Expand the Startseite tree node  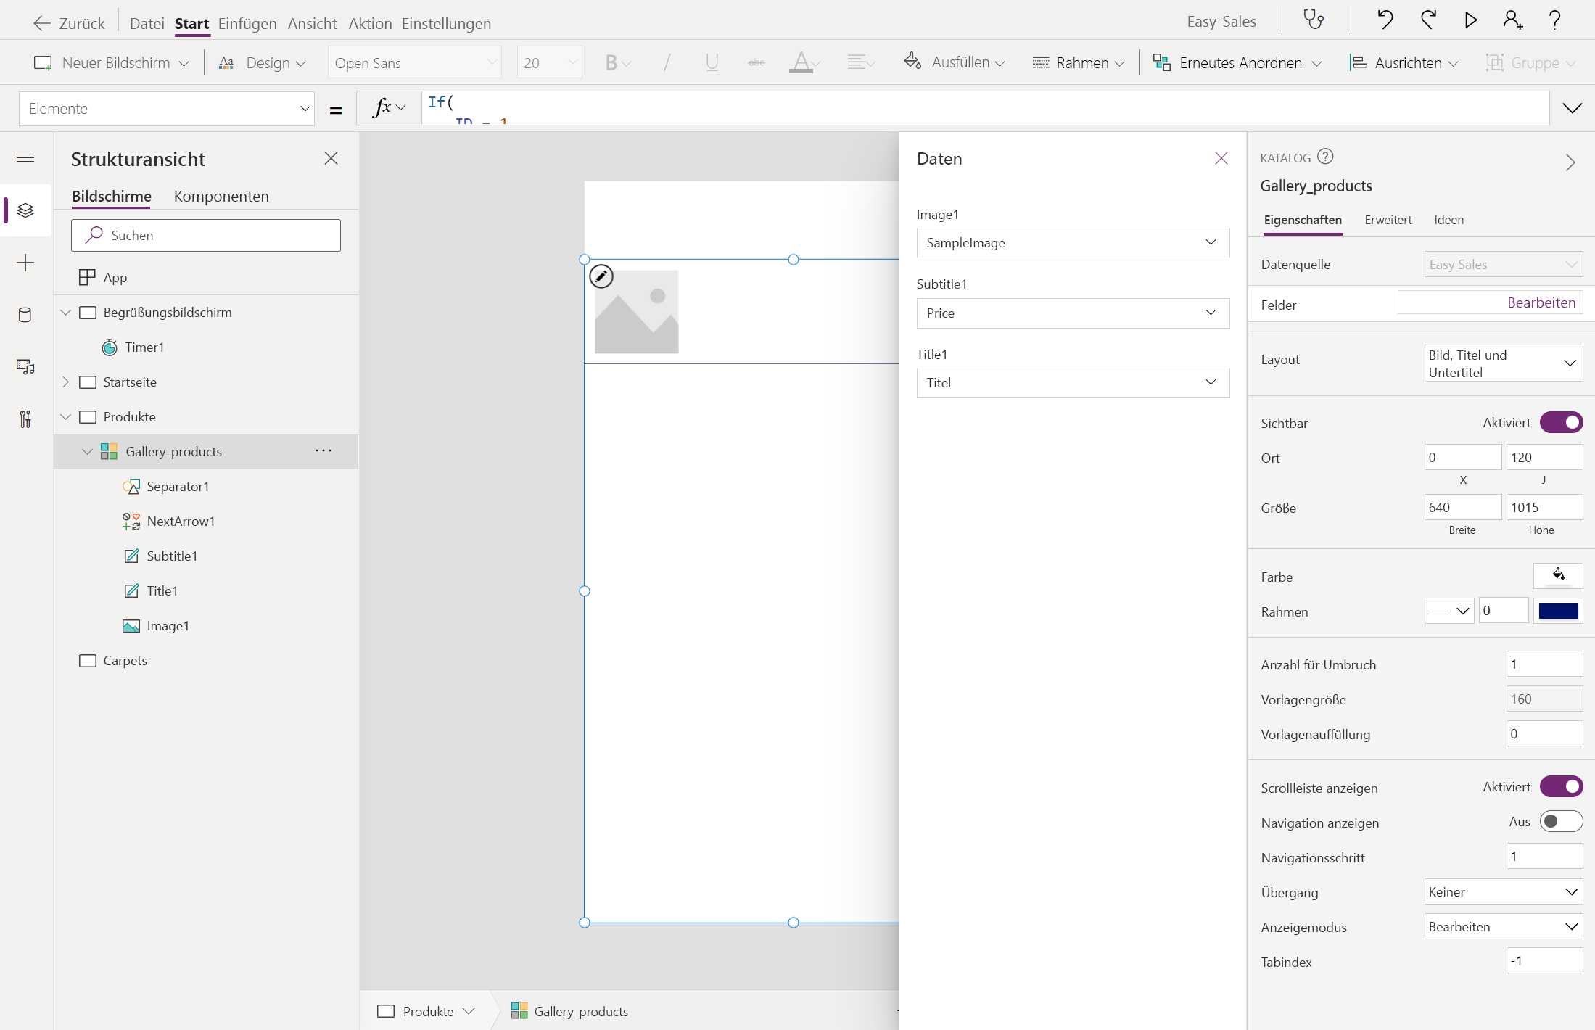[x=66, y=382]
